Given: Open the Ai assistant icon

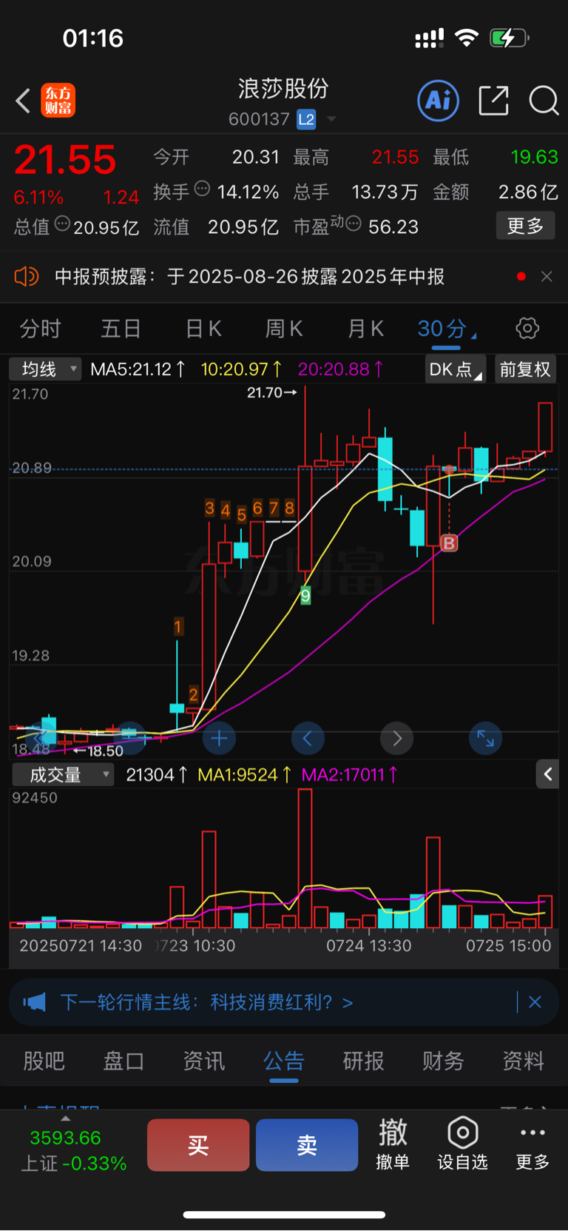Looking at the screenshot, I should coord(438,100).
